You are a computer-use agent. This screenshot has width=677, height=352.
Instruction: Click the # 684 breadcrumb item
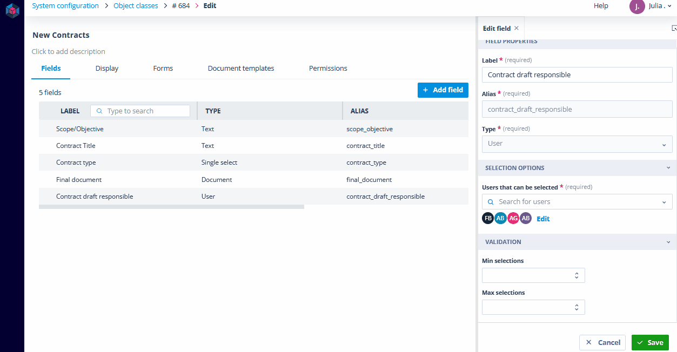click(181, 6)
